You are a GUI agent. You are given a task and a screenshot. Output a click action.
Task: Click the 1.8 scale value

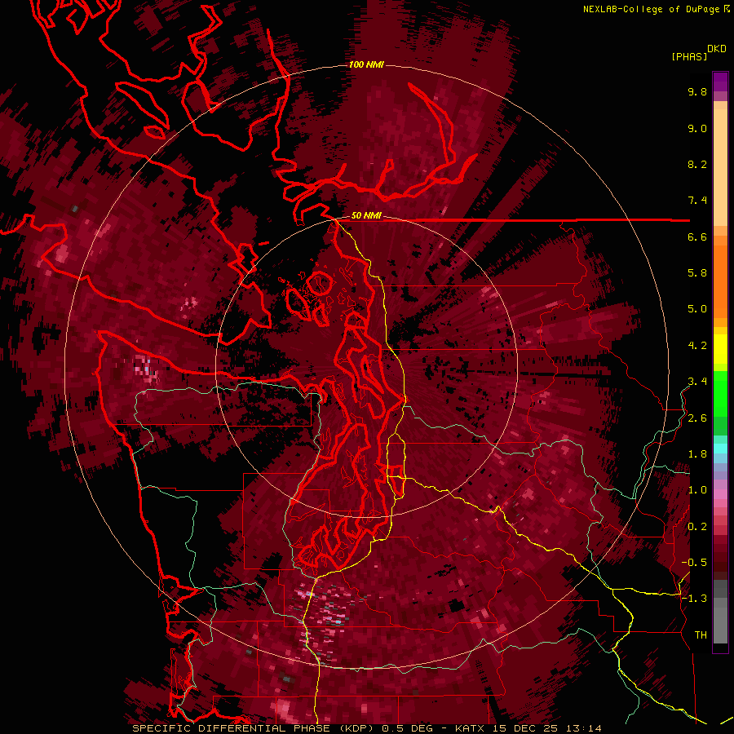pos(697,454)
